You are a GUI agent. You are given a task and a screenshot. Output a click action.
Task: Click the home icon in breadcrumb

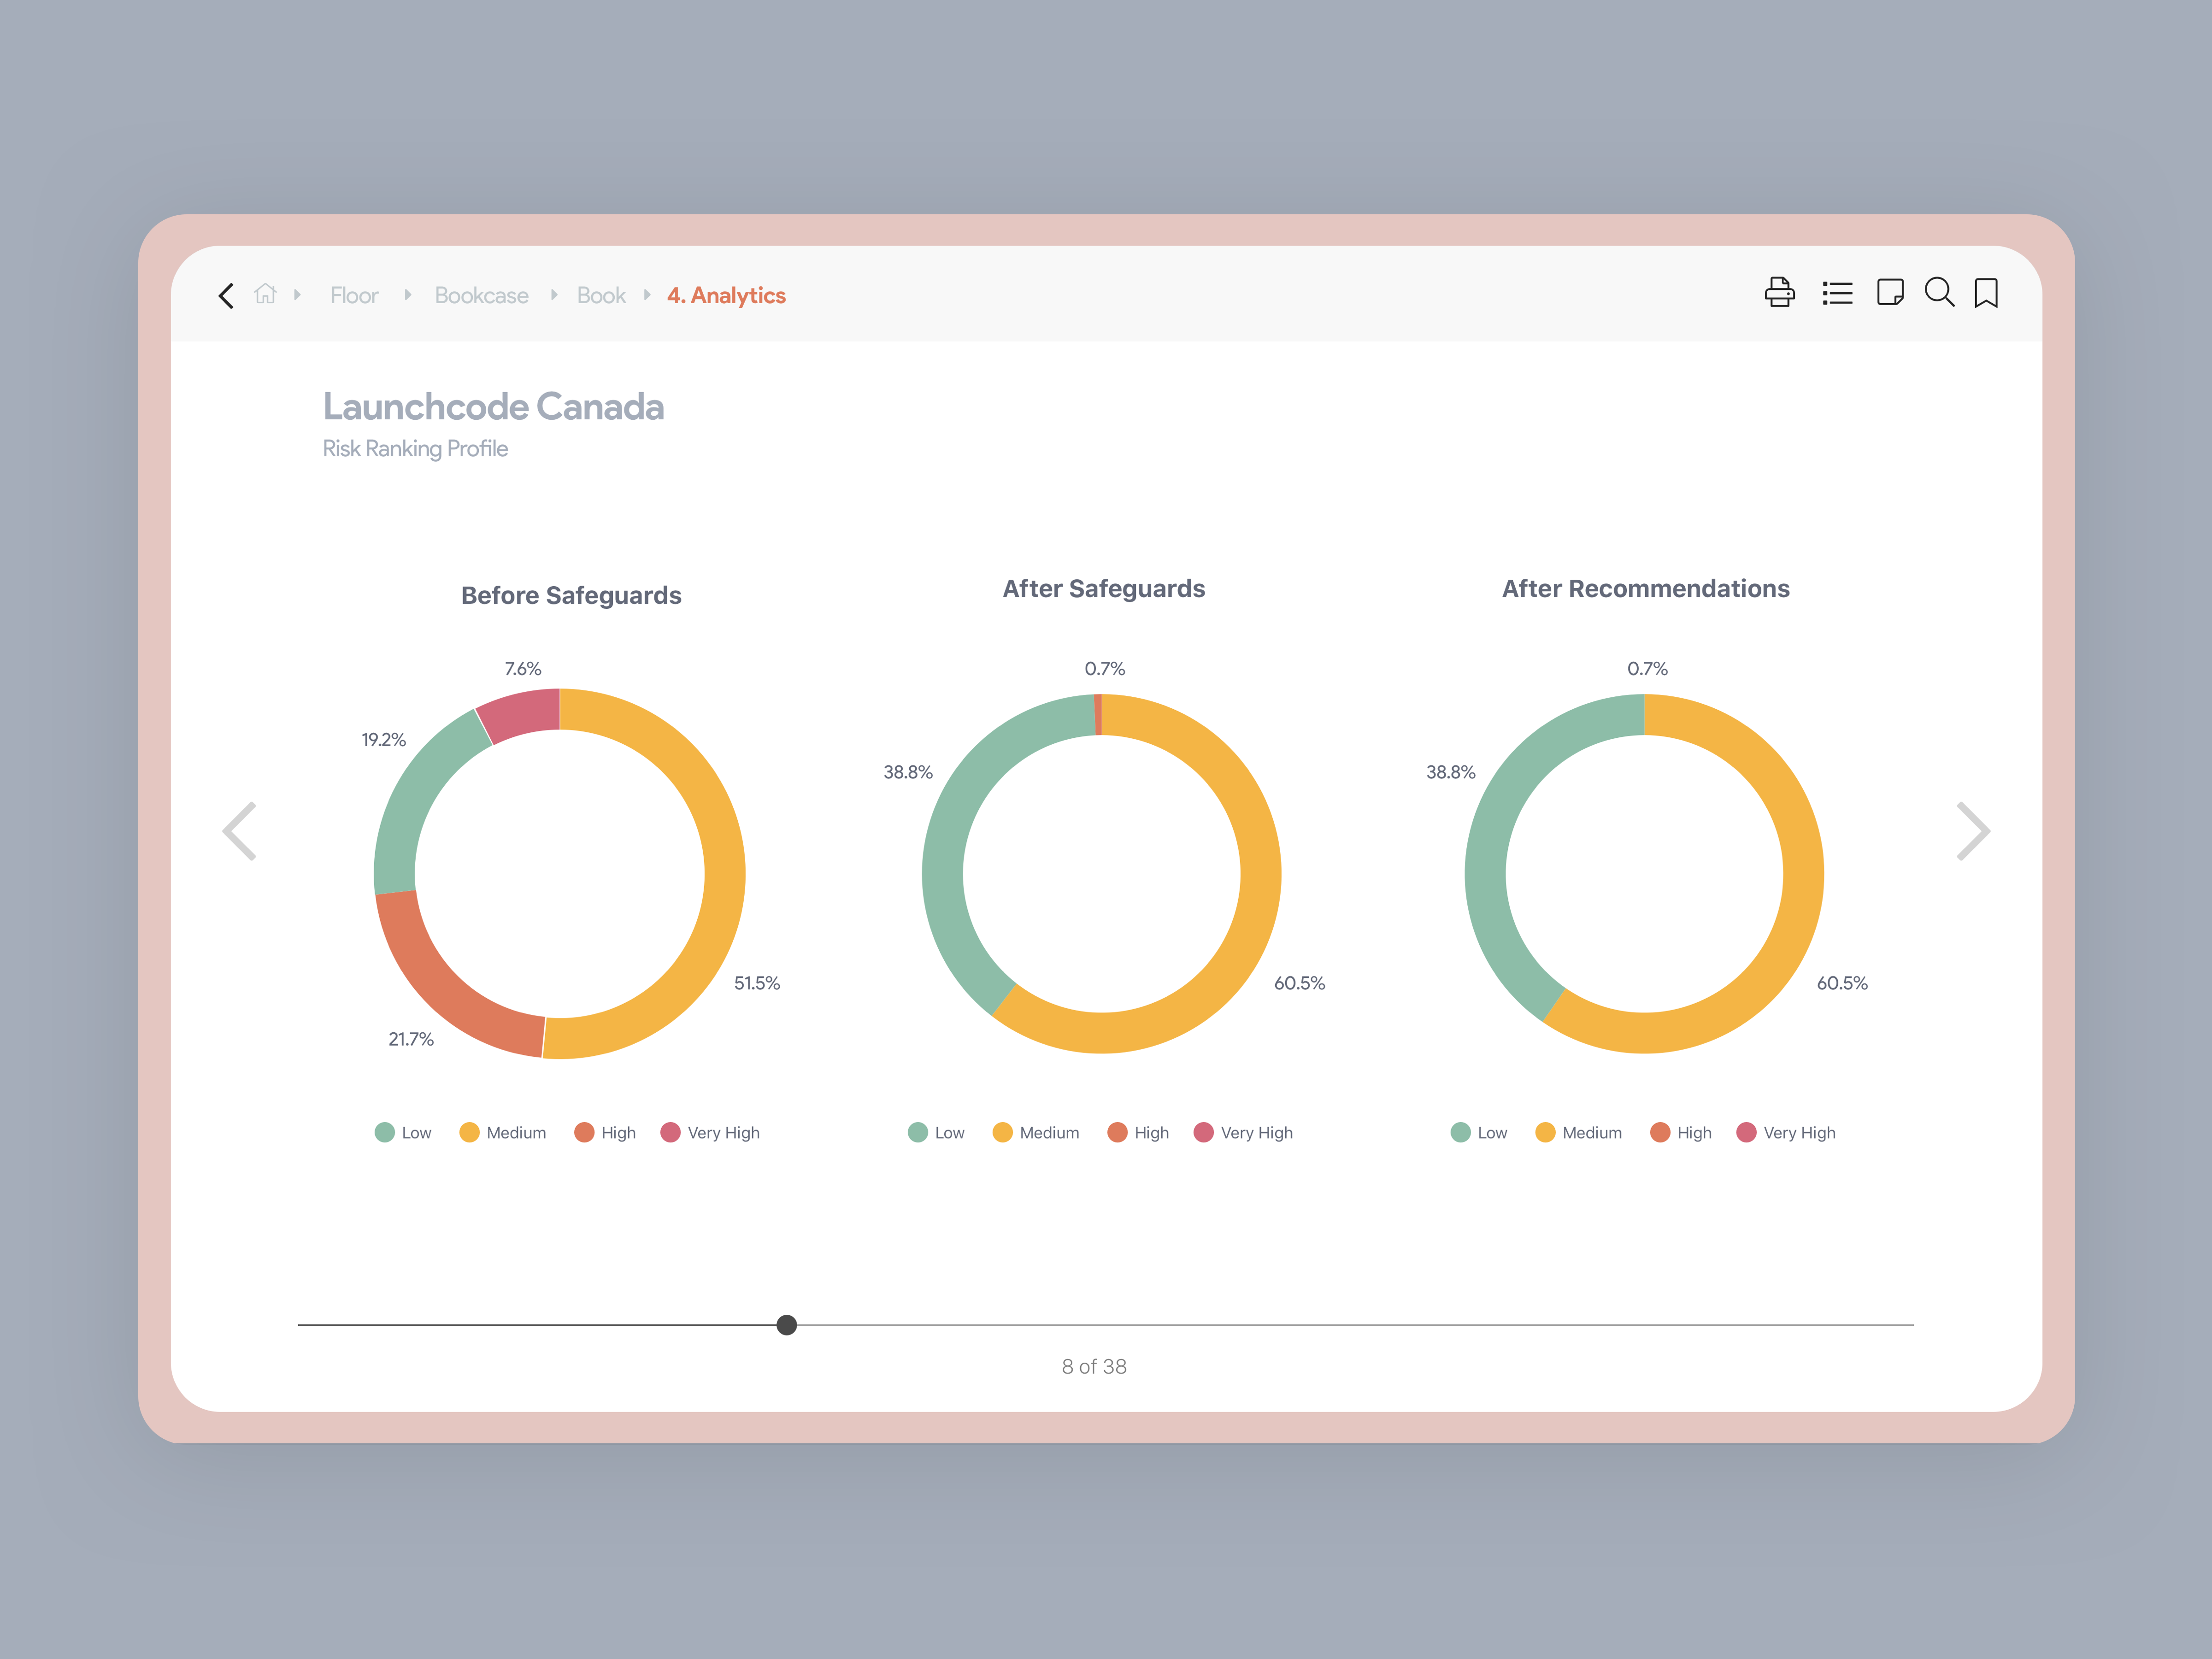coord(265,294)
